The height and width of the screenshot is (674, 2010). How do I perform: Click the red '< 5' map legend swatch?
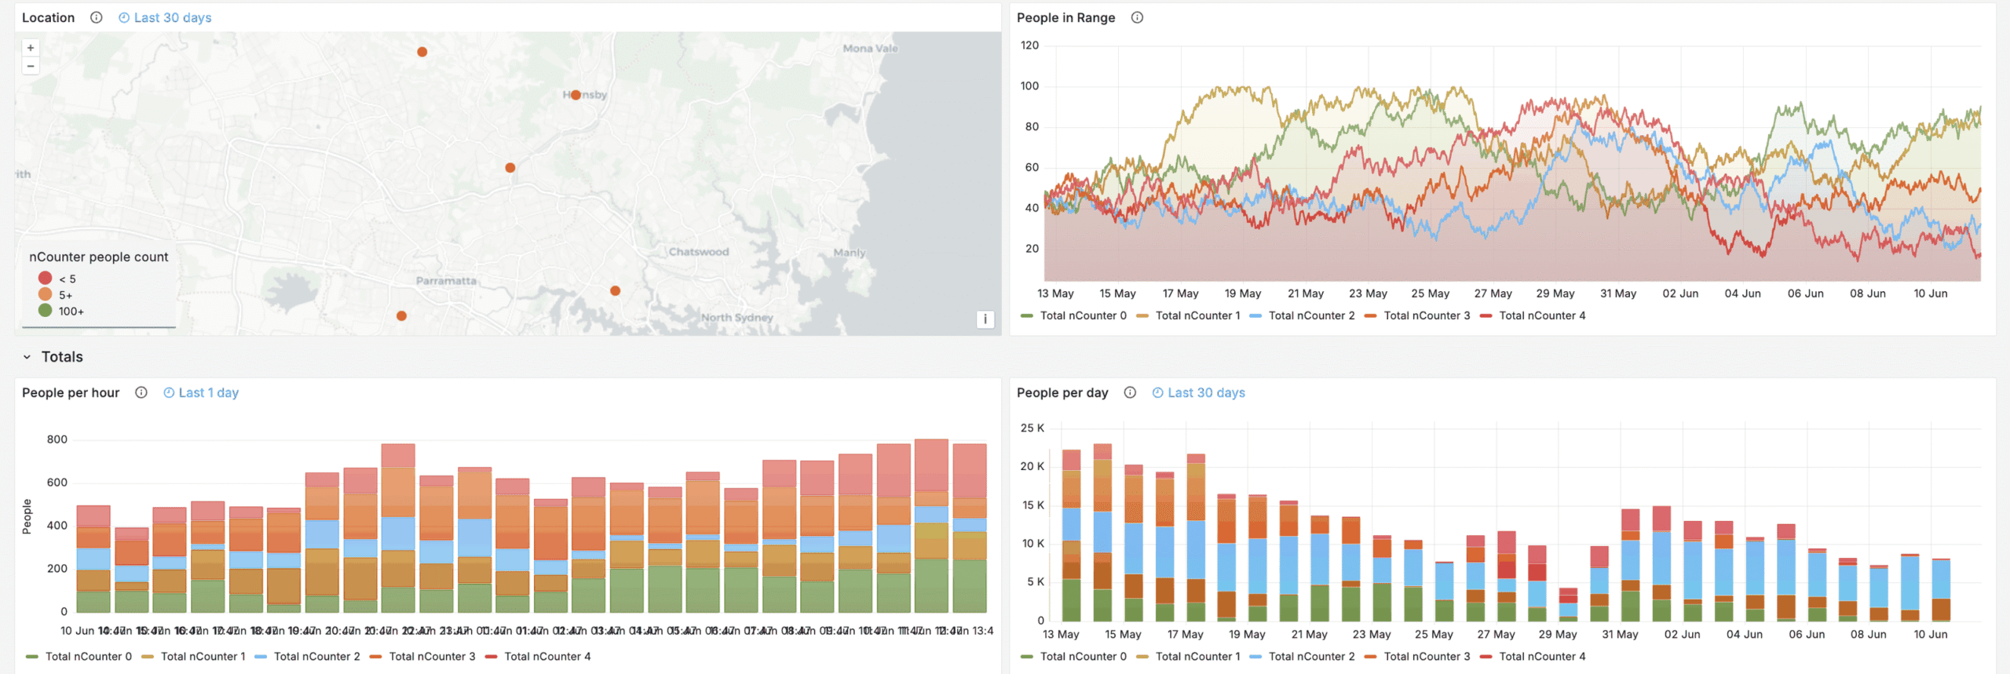point(45,278)
